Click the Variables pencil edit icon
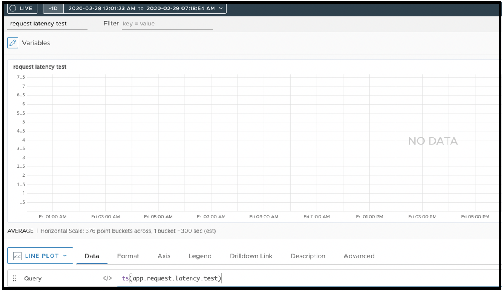The height and width of the screenshot is (291, 502). (x=13, y=43)
